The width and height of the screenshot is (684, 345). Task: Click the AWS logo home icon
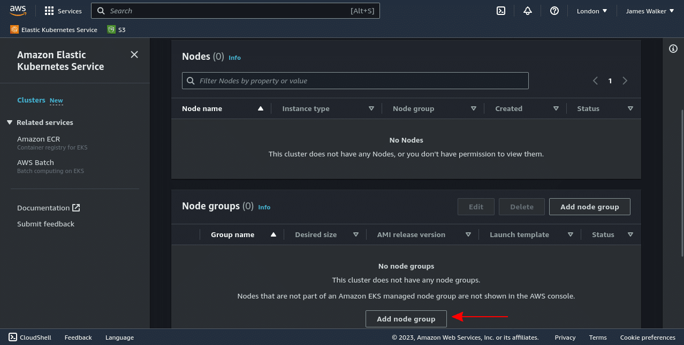tap(18, 11)
